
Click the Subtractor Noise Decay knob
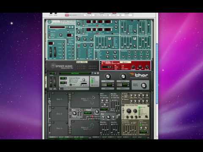(79, 39)
